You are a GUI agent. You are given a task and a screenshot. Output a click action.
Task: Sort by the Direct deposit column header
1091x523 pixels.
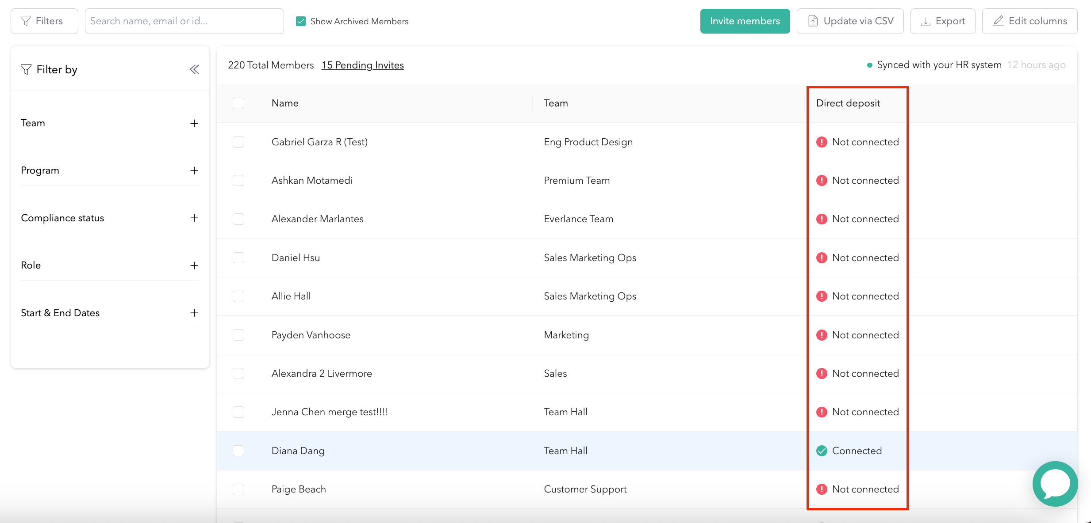click(x=848, y=103)
